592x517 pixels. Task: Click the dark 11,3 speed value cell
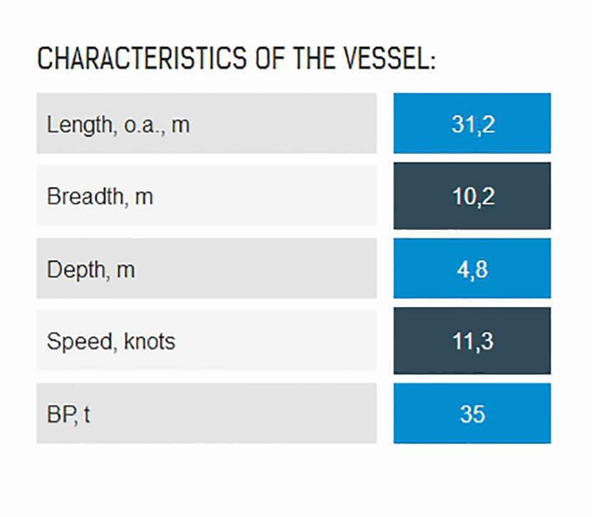click(x=472, y=341)
